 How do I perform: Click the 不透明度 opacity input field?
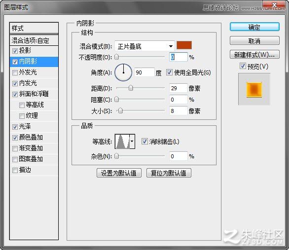click(x=178, y=57)
